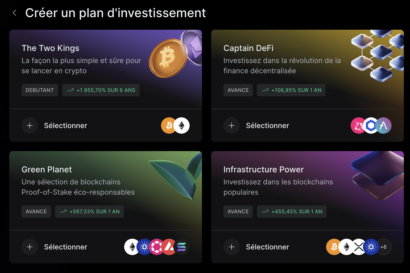Viewport: 410px width, 273px height.
Task: Go back using the left chevron arrow
Action: (x=15, y=13)
